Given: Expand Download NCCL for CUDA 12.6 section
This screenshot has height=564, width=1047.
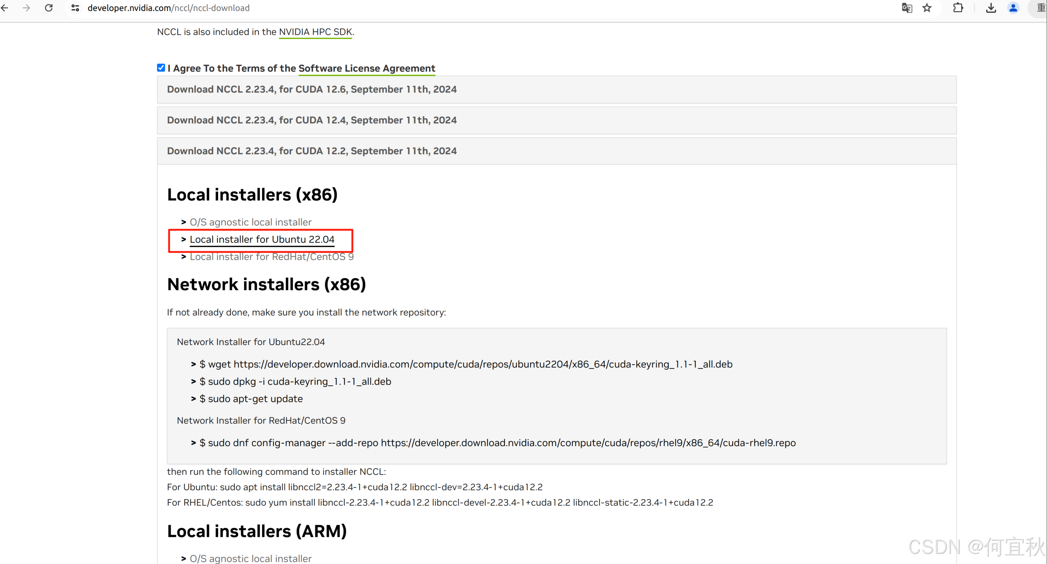Looking at the screenshot, I should tap(312, 89).
